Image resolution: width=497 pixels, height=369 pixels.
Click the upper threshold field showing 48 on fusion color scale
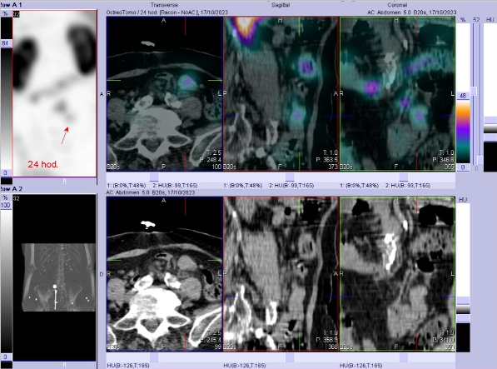tap(463, 96)
